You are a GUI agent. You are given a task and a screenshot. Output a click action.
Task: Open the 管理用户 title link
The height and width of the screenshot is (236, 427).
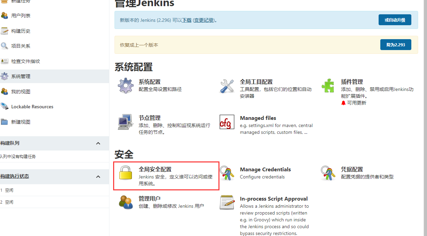[x=150, y=199]
